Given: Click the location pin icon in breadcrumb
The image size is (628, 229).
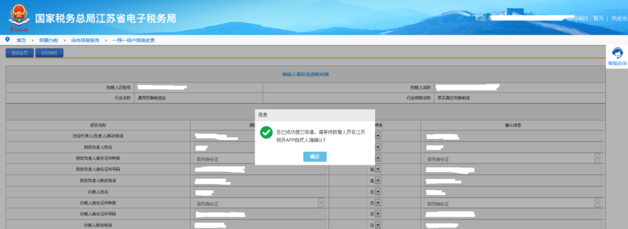Looking at the screenshot, I should tap(7, 40).
